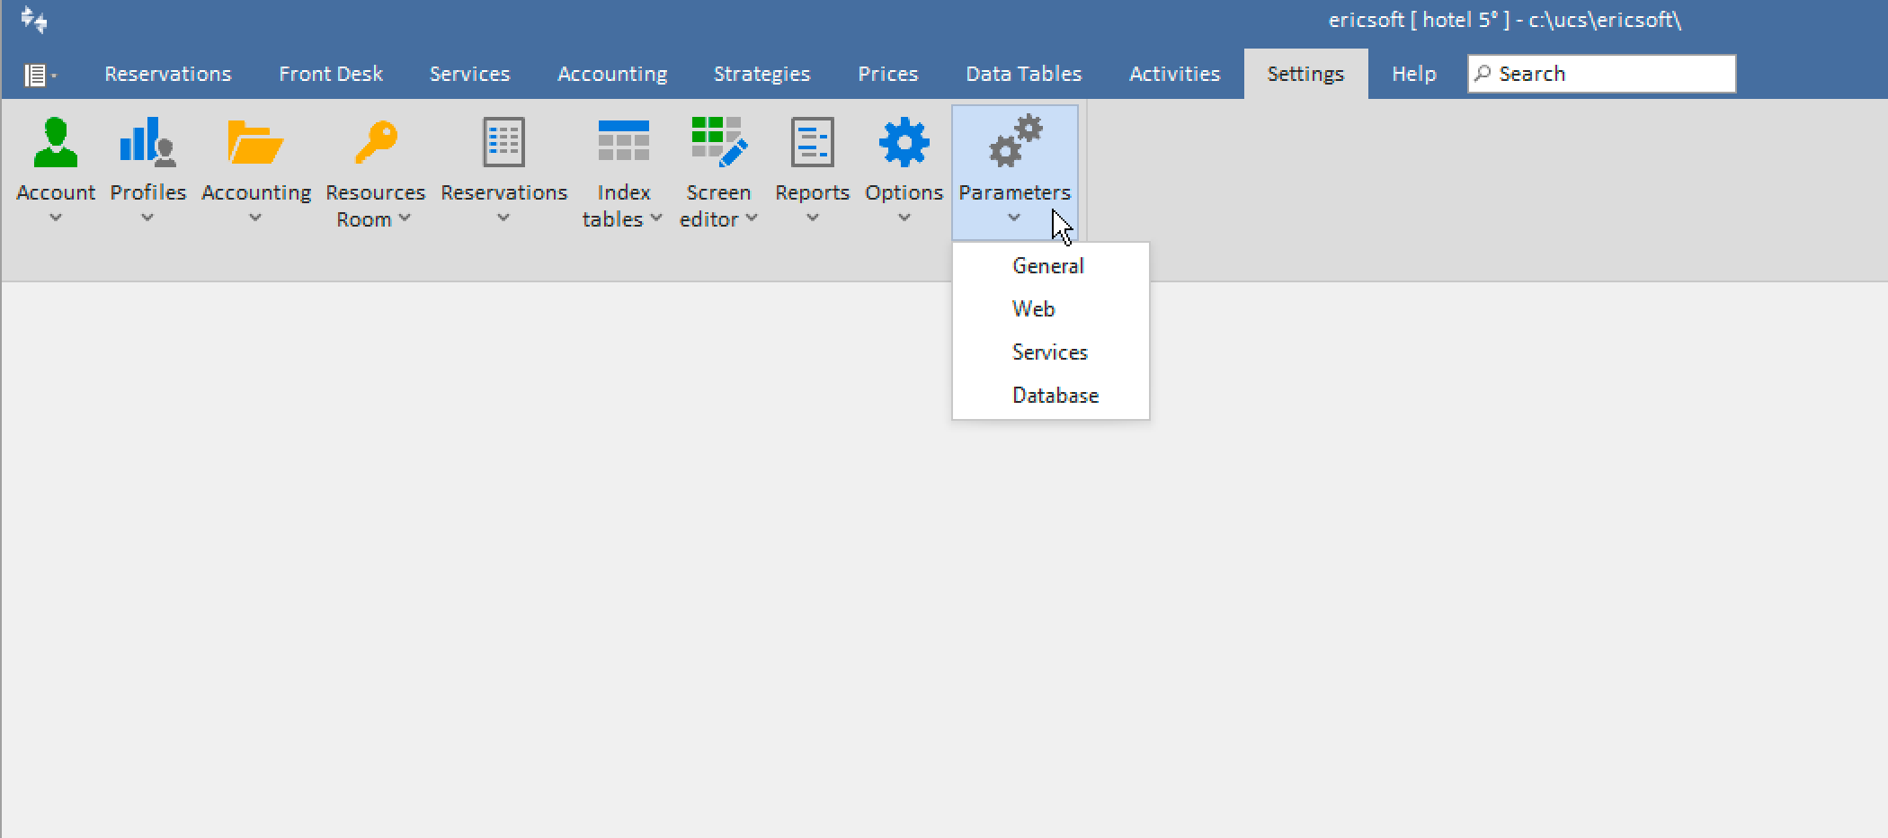Switch to the Front Desk tab
The image size is (1888, 838).
331,74
